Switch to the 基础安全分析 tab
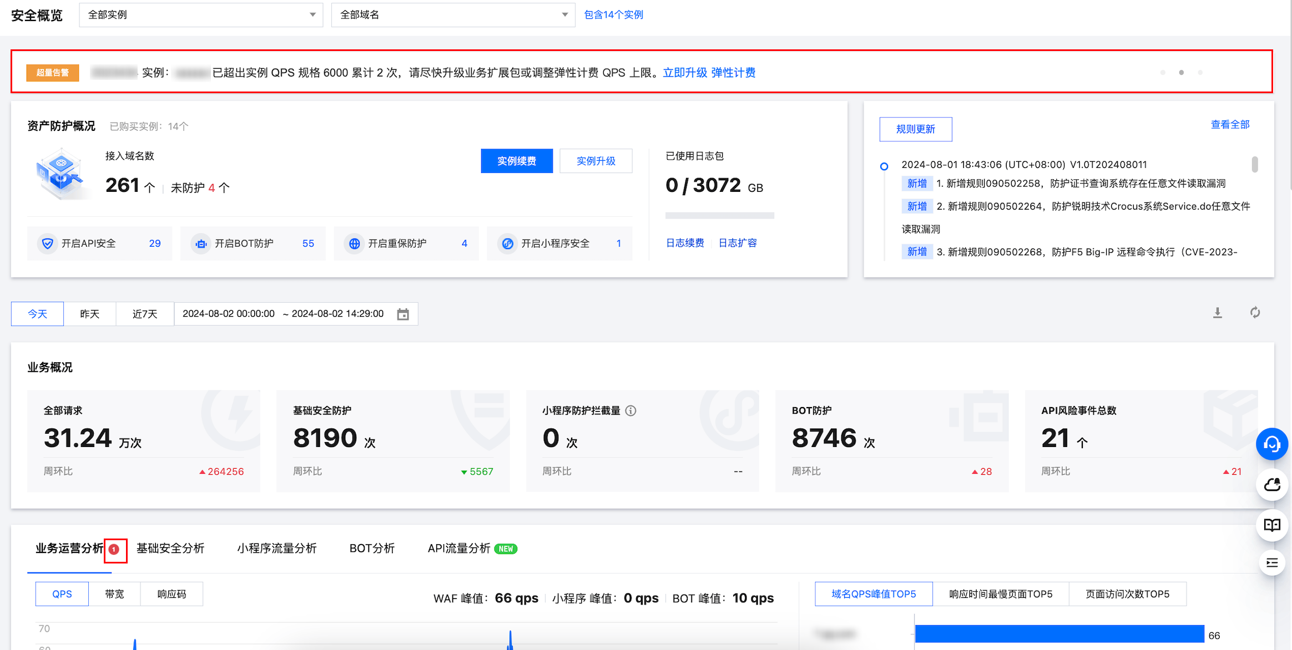Viewport: 1292px width, 650px height. tap(170, 549)
